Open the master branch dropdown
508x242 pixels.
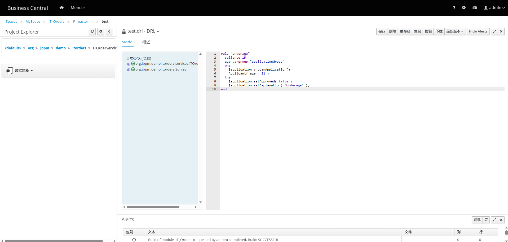point(83,21)
